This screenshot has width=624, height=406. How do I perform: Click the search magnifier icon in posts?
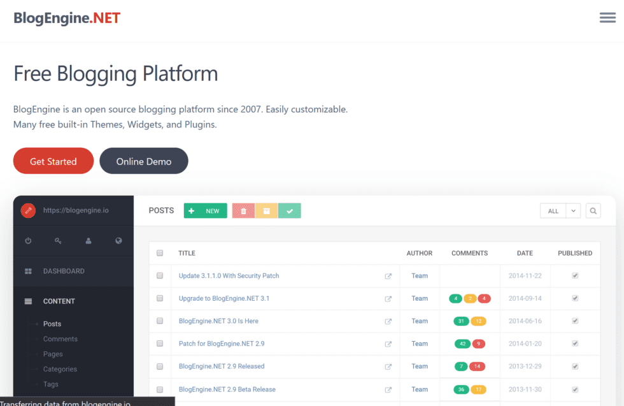[593, 211]
